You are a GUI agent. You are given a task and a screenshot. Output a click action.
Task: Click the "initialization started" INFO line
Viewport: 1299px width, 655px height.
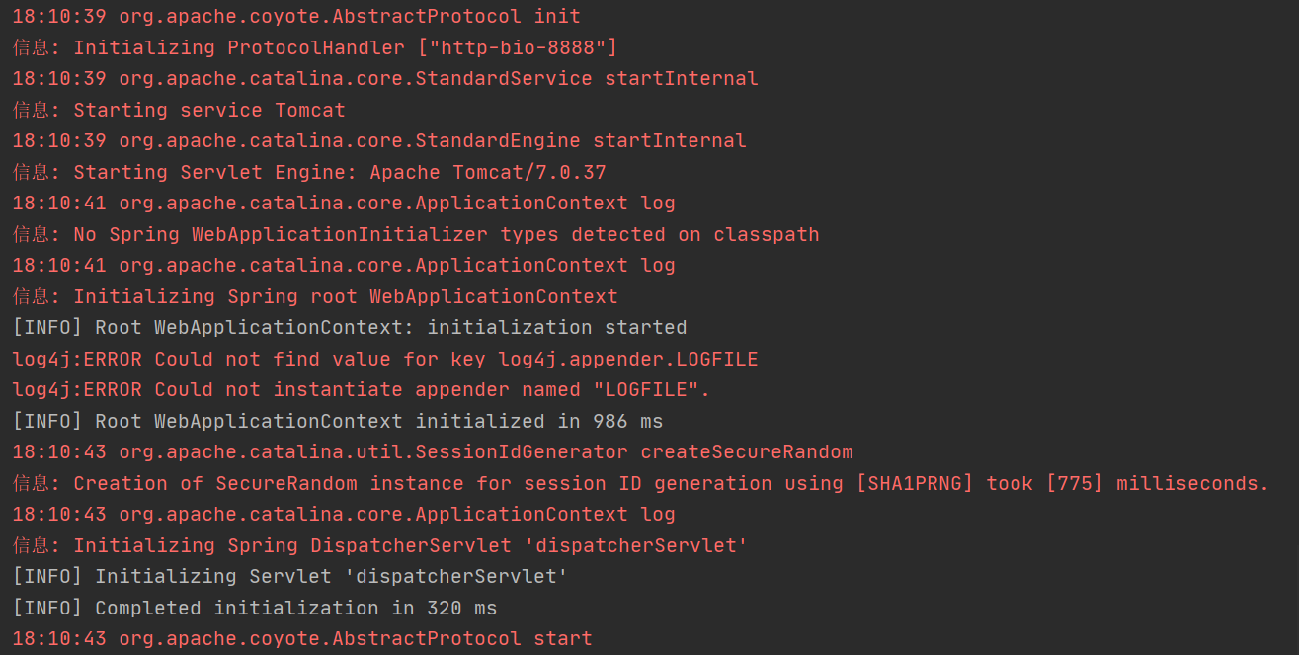point(350,327)
